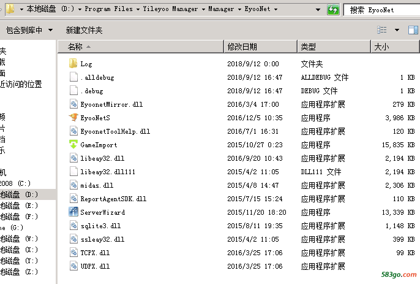Click the type text DLL111 文件
Image resolution: width=420 pixels, height=284 pixels.
click(321, 172)
